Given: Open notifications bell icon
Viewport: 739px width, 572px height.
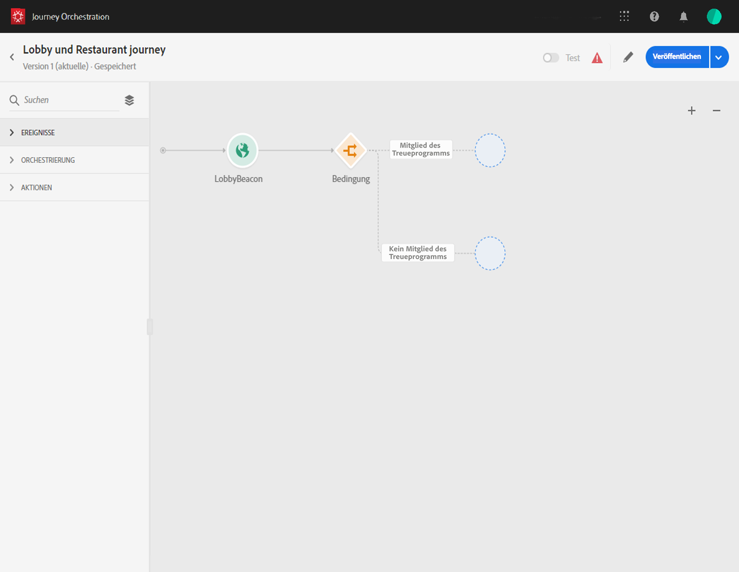Looking at the screenshot, I should pos(683,16).
